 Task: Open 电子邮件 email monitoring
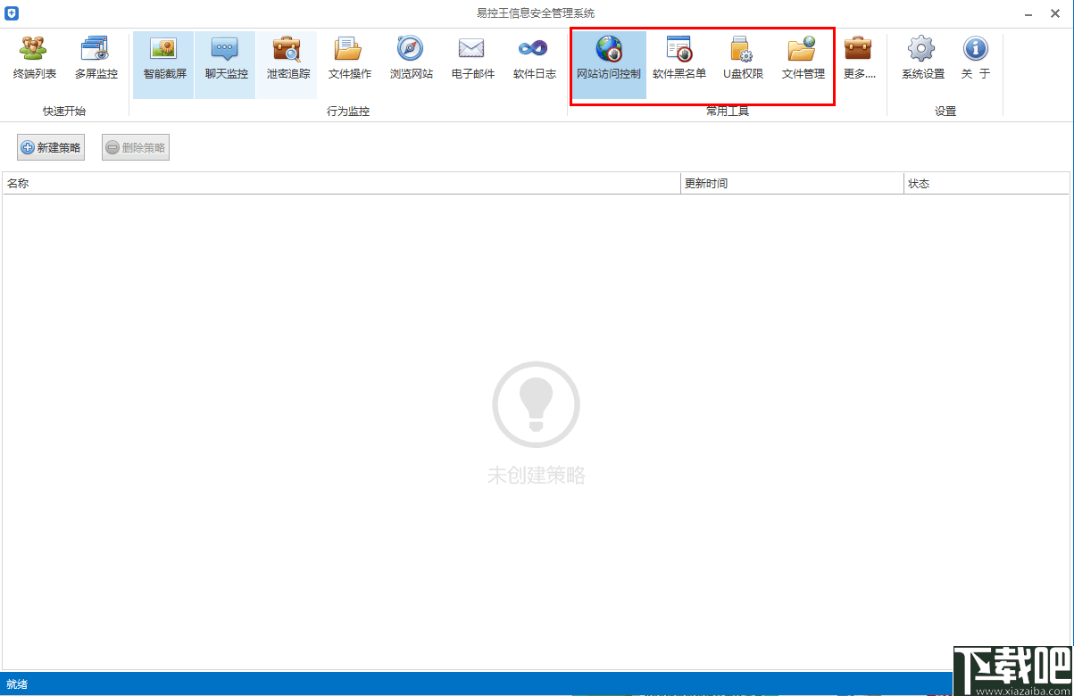pos(472,59)
